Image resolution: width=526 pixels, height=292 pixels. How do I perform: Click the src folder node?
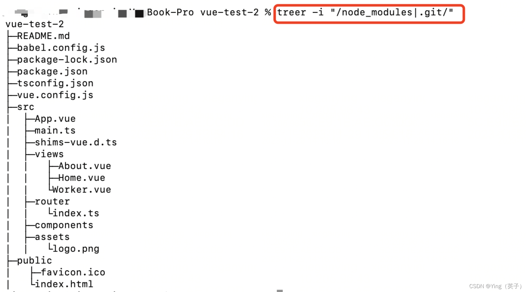click(x=26, y=107)
